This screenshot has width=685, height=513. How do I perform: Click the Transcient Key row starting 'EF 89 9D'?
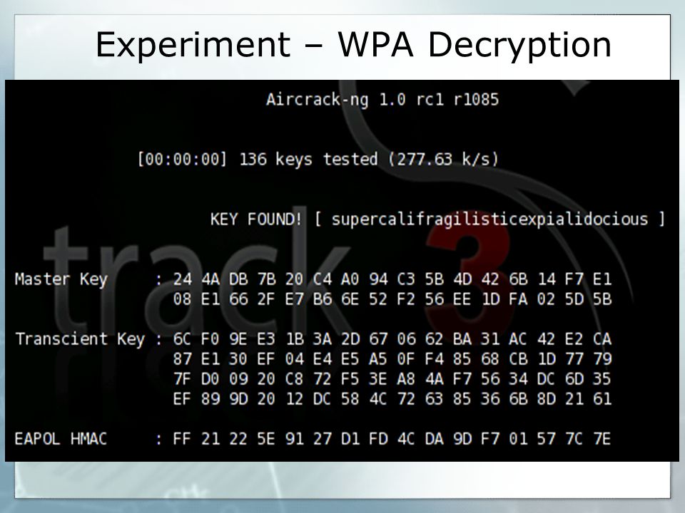(x=392, y=399)
